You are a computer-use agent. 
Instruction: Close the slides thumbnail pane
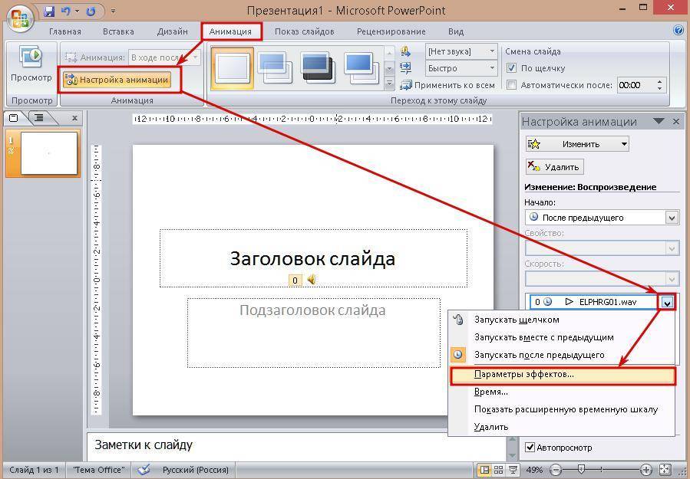pos(74,118)
